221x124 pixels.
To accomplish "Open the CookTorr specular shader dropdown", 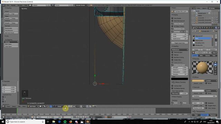I will [211, 91].
